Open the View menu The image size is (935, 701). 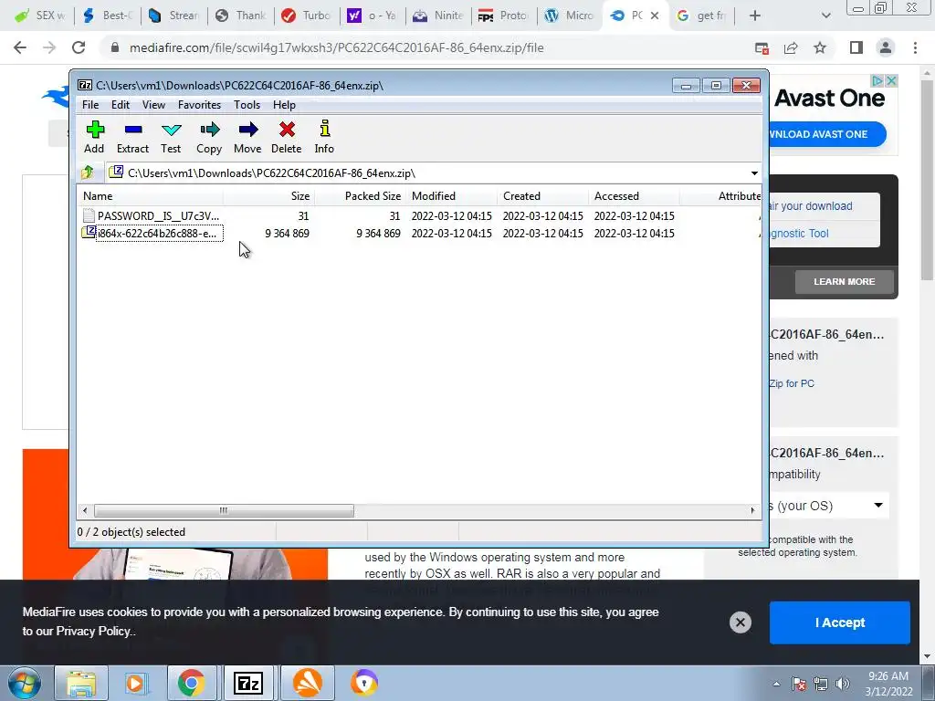[153, 105]
